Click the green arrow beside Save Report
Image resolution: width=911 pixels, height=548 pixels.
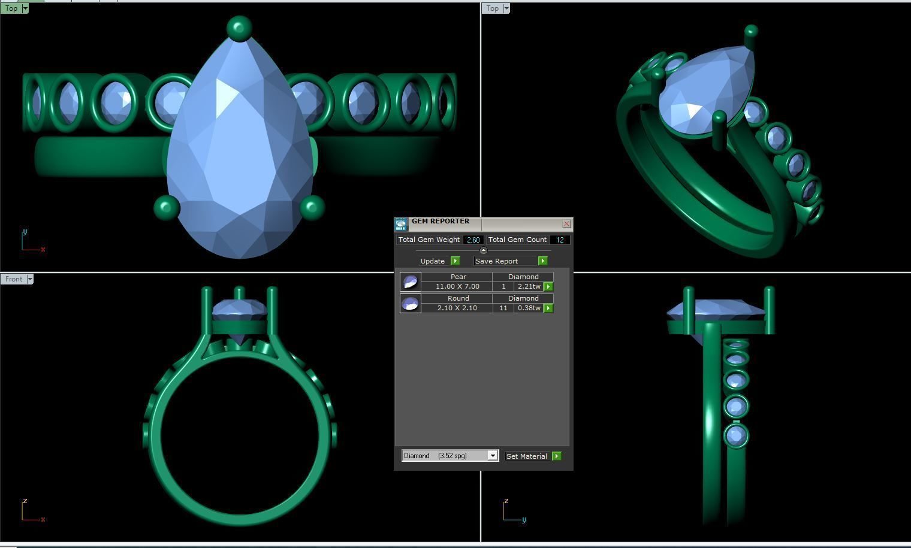(542, 261)
